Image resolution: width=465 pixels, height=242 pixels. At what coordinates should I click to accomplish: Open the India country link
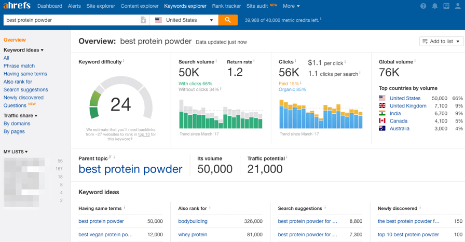point(395,113)
